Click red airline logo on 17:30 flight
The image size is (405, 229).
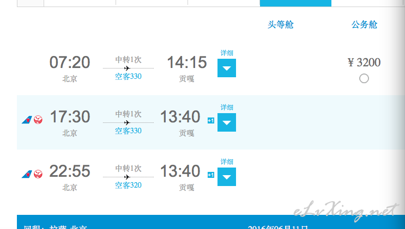38,120
